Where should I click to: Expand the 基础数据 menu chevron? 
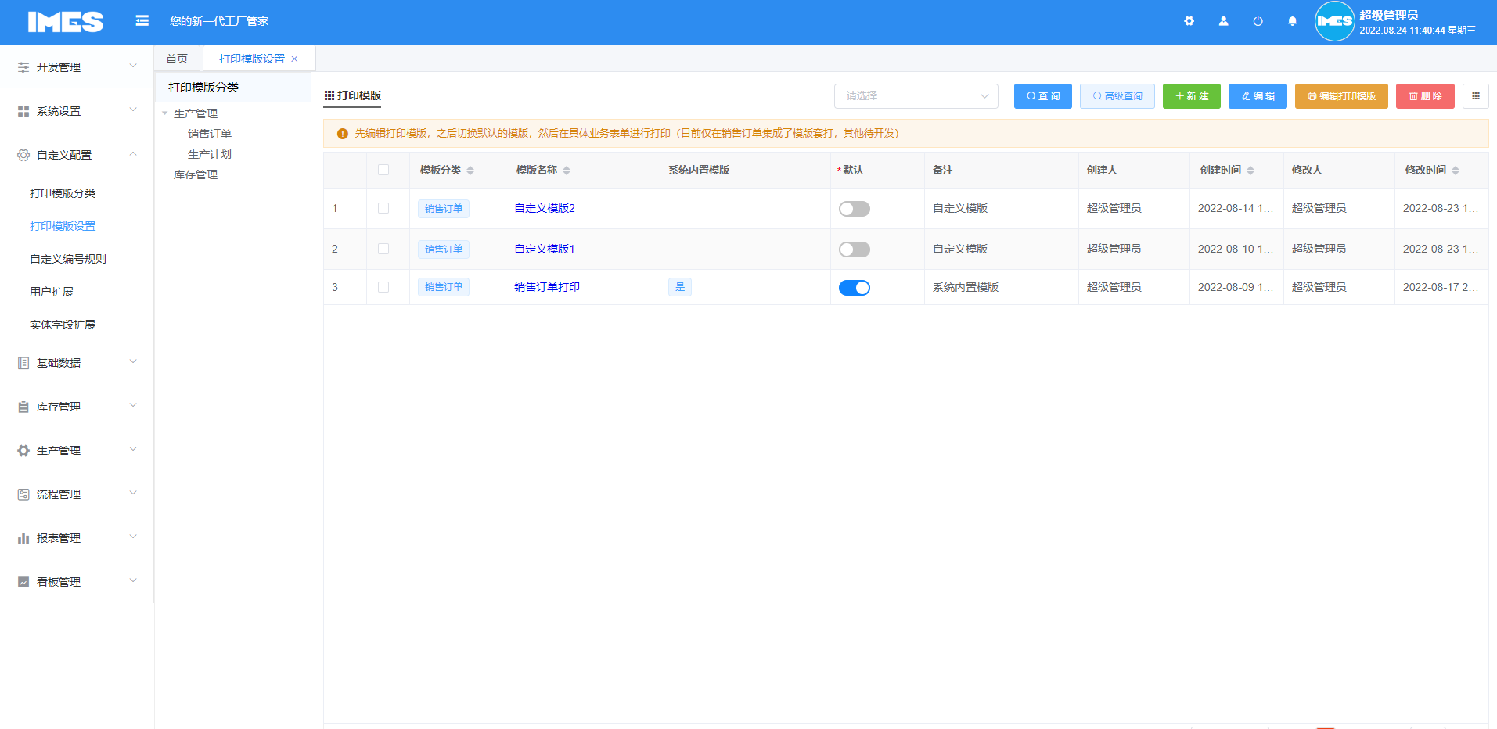133,362
